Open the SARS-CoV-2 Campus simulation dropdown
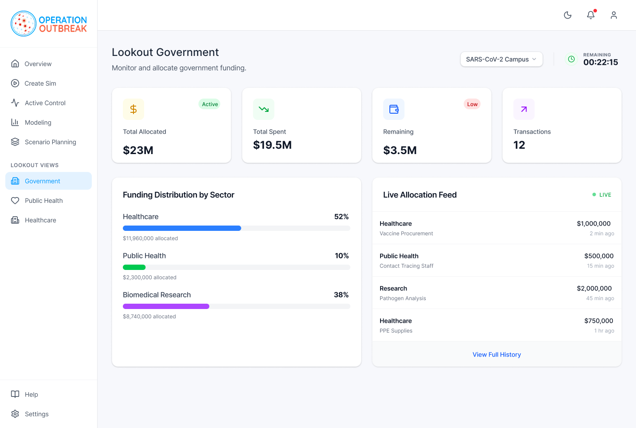Viewport: 636px width, 428px height. tap(501, 59)
